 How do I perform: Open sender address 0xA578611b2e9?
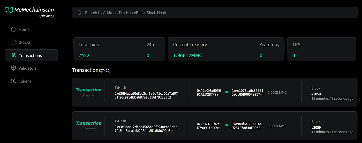point(209,126)
